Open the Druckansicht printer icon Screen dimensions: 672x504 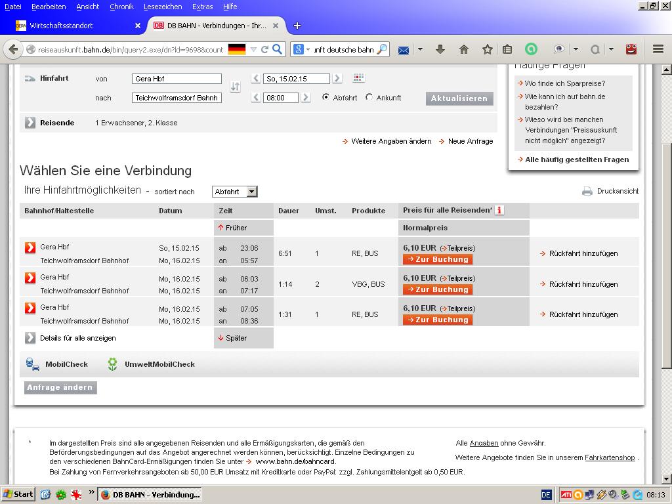[587, 191]
